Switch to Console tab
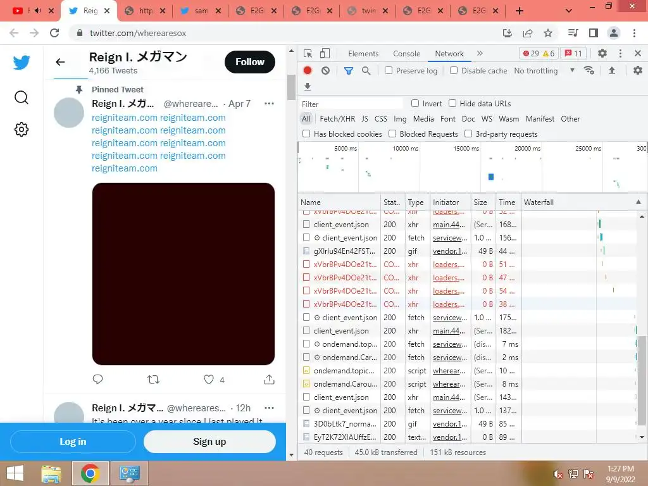 (x=407, y=54)
